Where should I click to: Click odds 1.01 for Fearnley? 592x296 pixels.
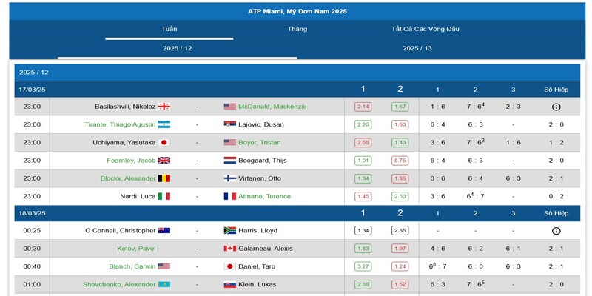click(363, 161)
